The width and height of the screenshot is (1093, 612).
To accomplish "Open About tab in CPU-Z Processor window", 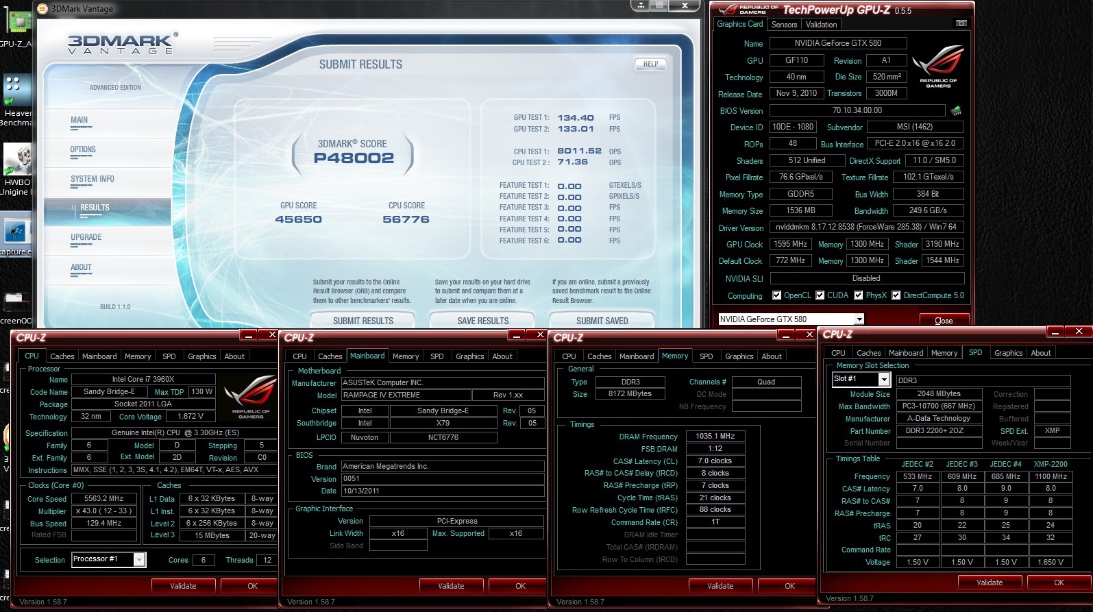I will click(234, 356).
